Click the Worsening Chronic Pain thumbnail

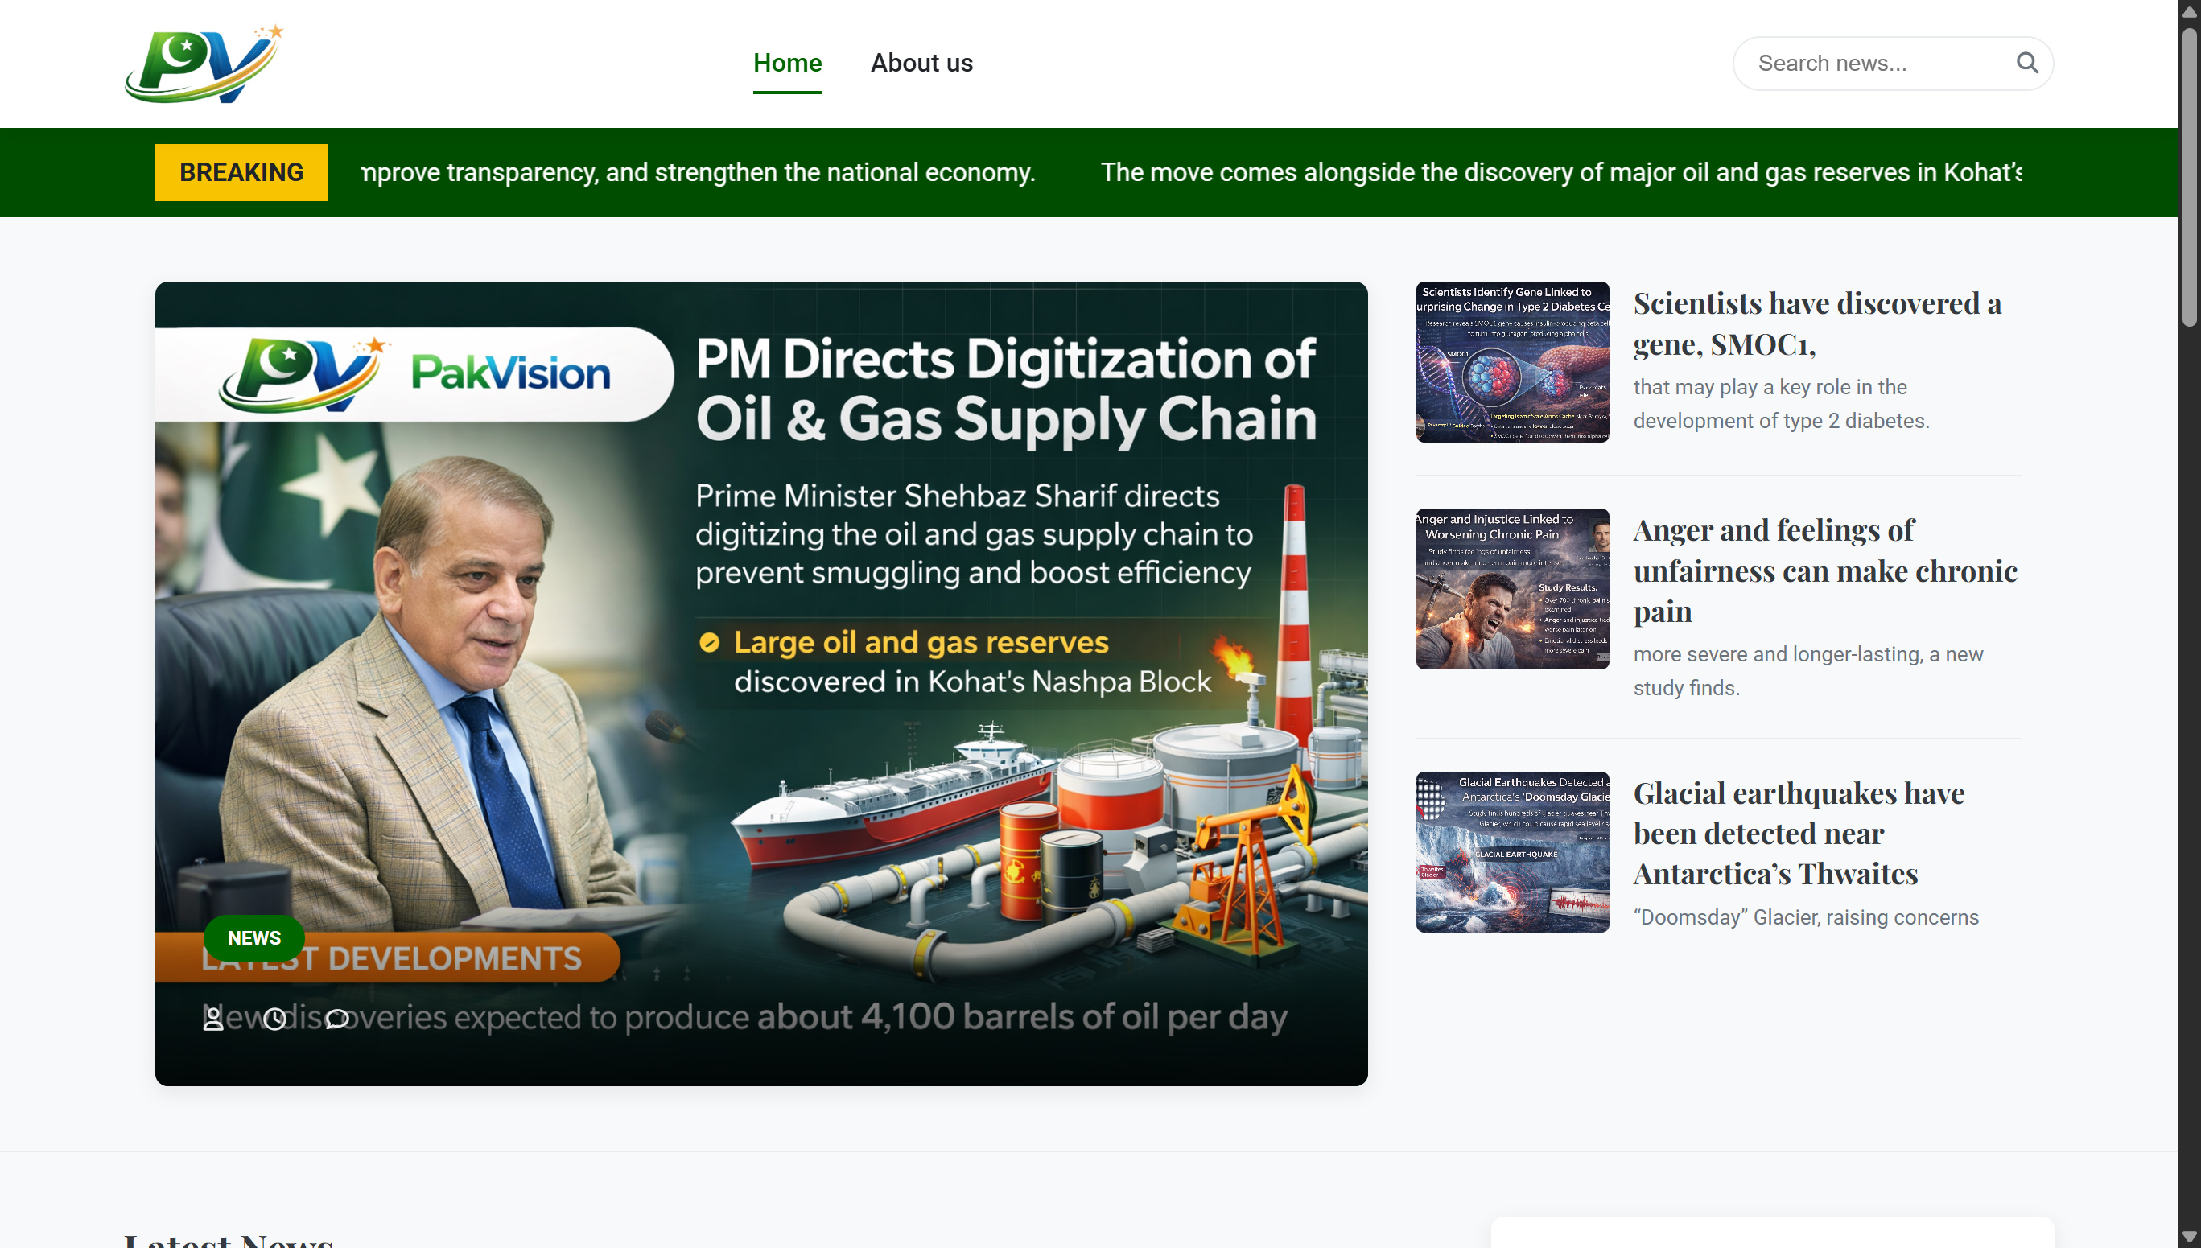(x=1512, y=589)
